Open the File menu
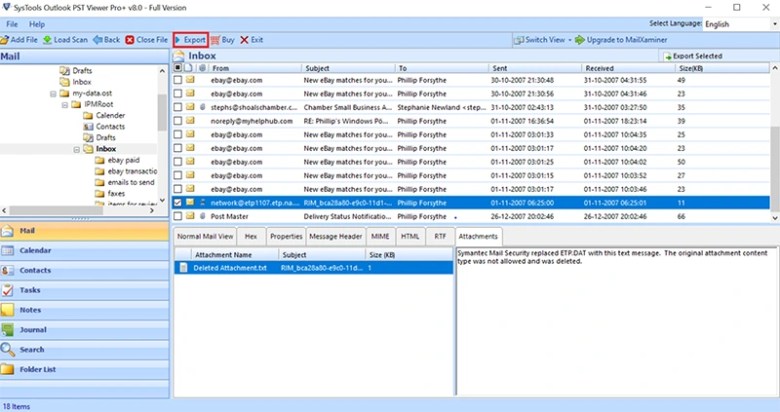The image size is (780, 412). (x=12, y=22)
